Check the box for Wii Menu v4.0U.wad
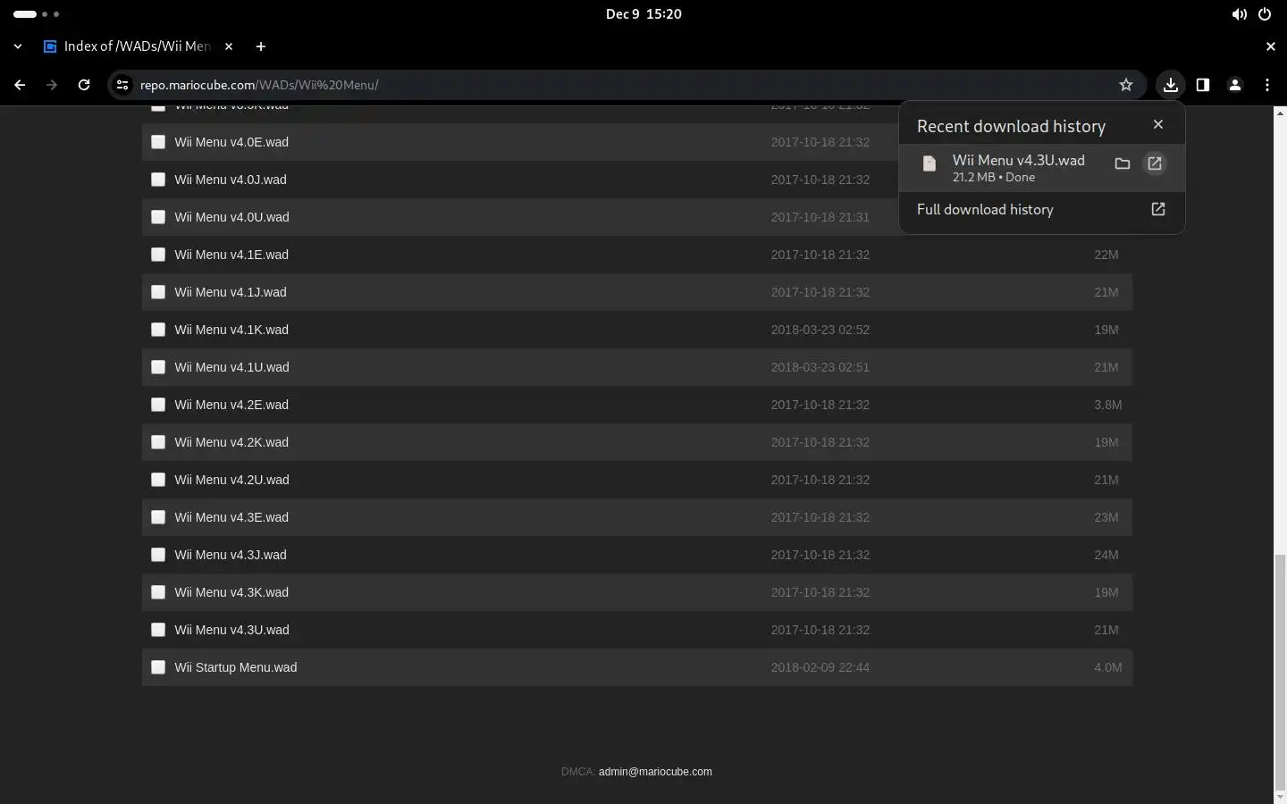This screenshot has height=804, width=1287. (158, 217)
